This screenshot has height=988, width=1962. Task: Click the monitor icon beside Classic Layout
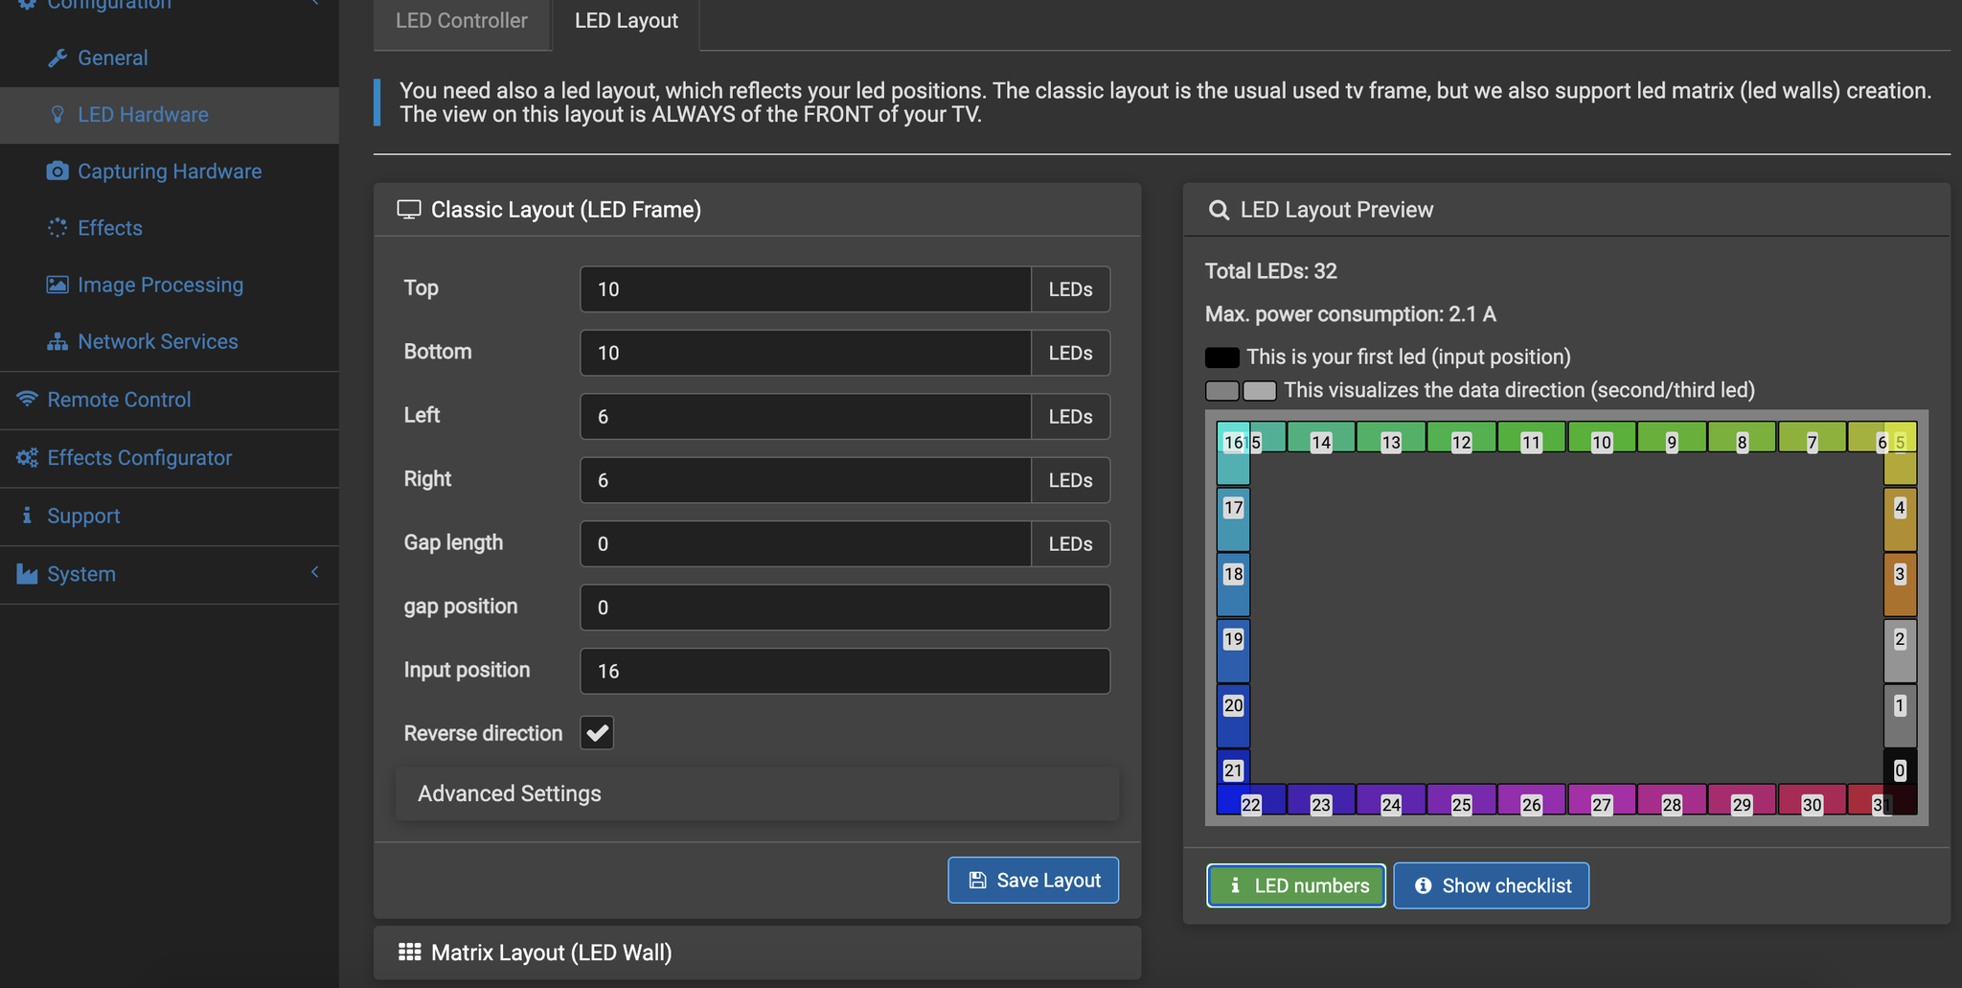409,210
